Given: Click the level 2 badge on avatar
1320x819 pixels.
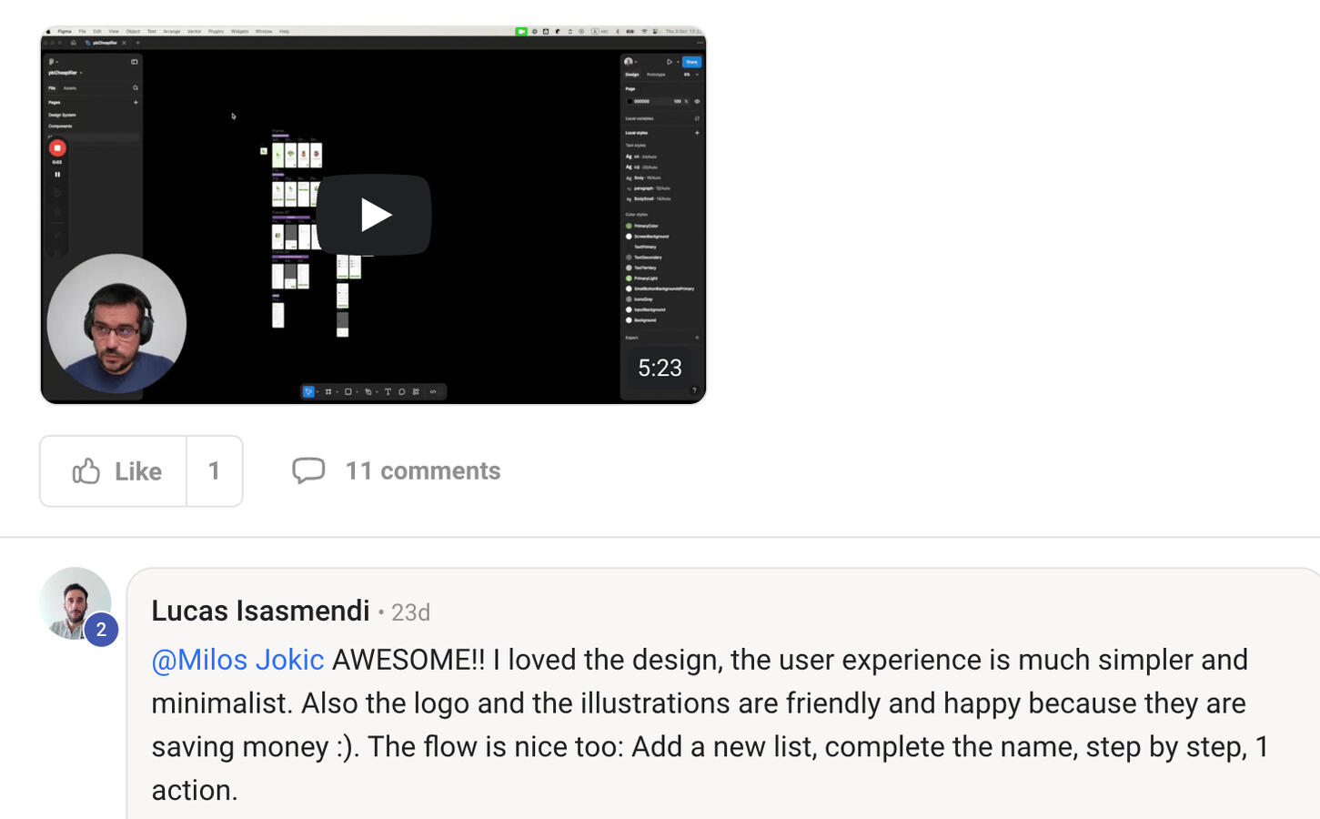Looking at the screenshot, I should tap(101, 630).
